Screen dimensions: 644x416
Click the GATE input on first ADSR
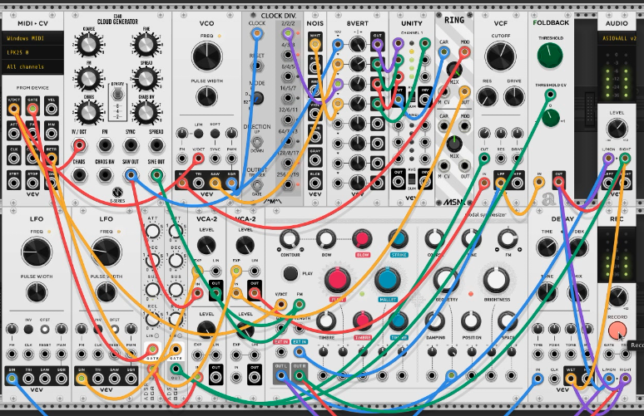tap(152, 350)
